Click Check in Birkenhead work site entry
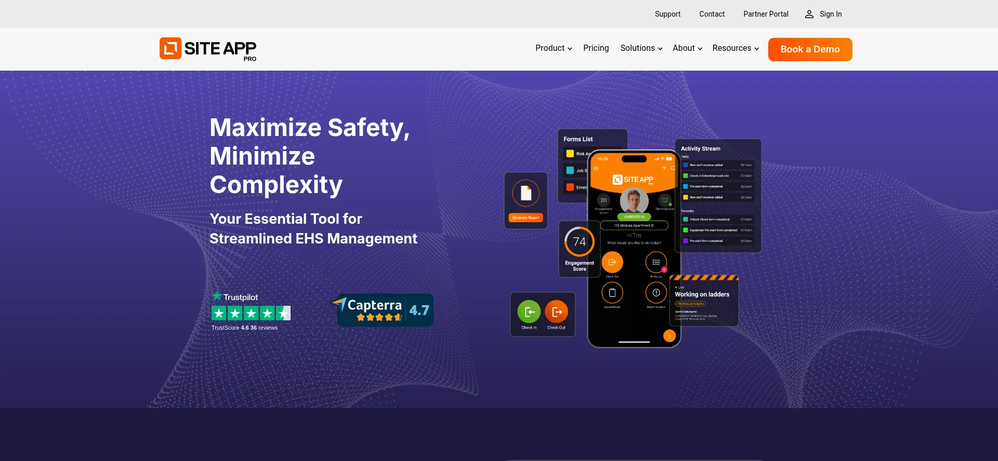Screen dimensions: 998x461 pos(717,176)
